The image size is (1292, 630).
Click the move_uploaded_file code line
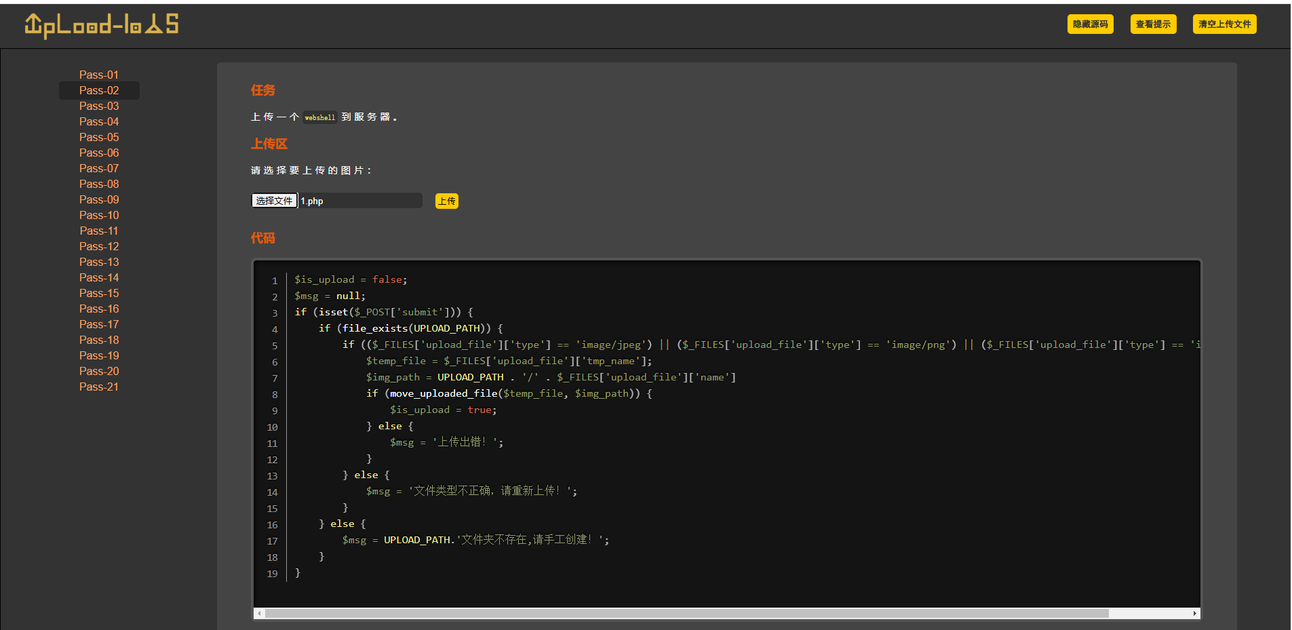point(509,393)
